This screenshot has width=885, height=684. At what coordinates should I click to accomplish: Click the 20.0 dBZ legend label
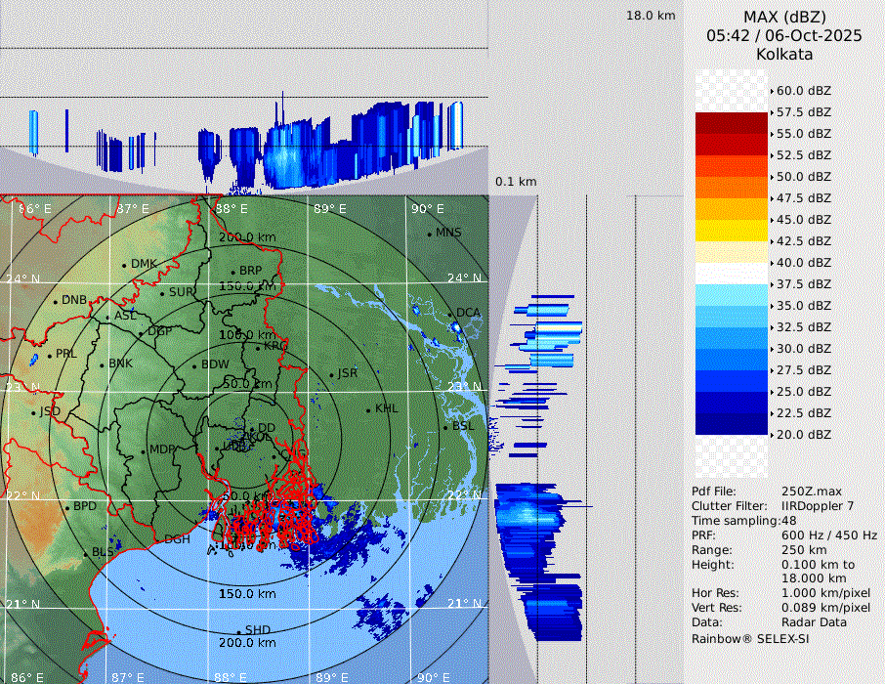[803, 434]
